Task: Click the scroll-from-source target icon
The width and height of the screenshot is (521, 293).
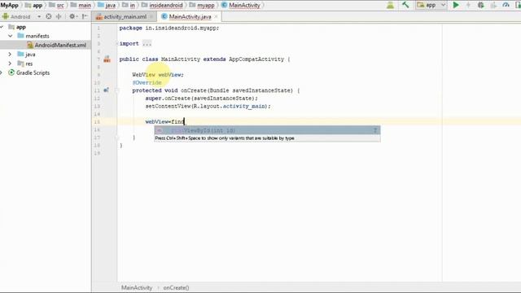Action: point(49,16)
